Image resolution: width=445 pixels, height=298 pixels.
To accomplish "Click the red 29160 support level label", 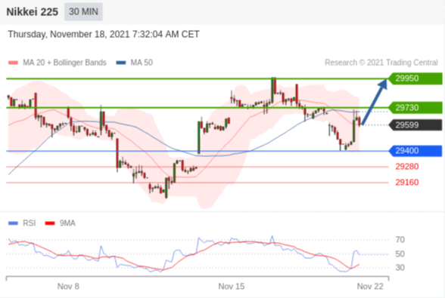I will click(x=407, y=183).
